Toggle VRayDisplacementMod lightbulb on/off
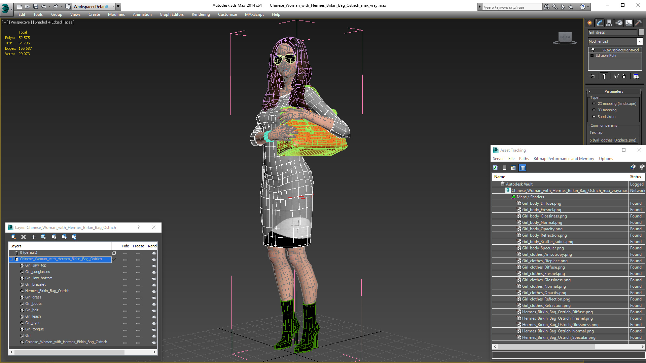 click(593, 50)
